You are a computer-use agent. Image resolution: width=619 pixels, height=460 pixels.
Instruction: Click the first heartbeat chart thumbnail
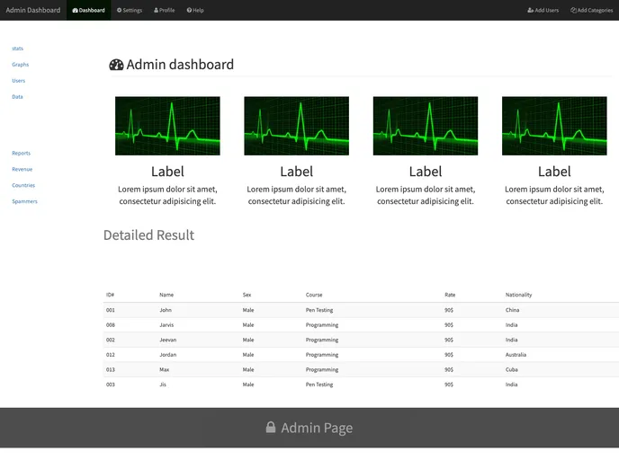tap(167, 126)
